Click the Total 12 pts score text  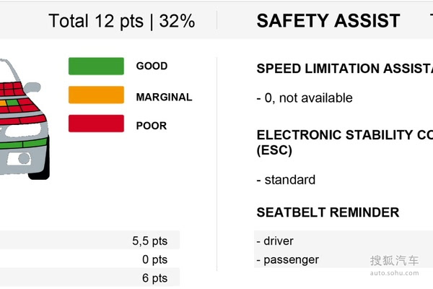click(121, 21)
